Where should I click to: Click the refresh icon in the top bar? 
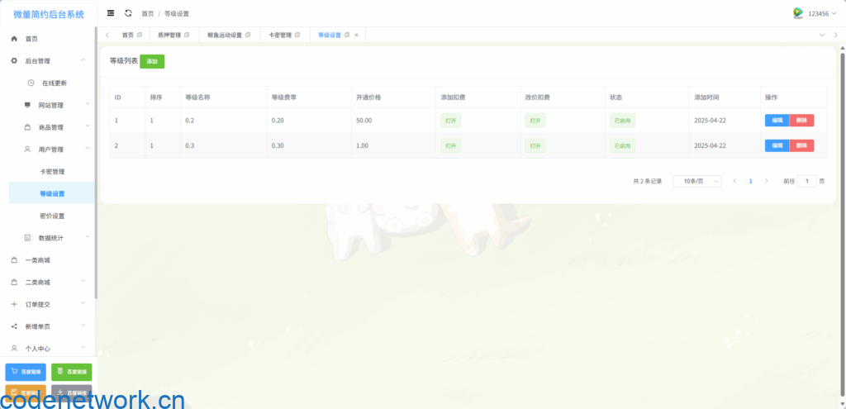128,13
